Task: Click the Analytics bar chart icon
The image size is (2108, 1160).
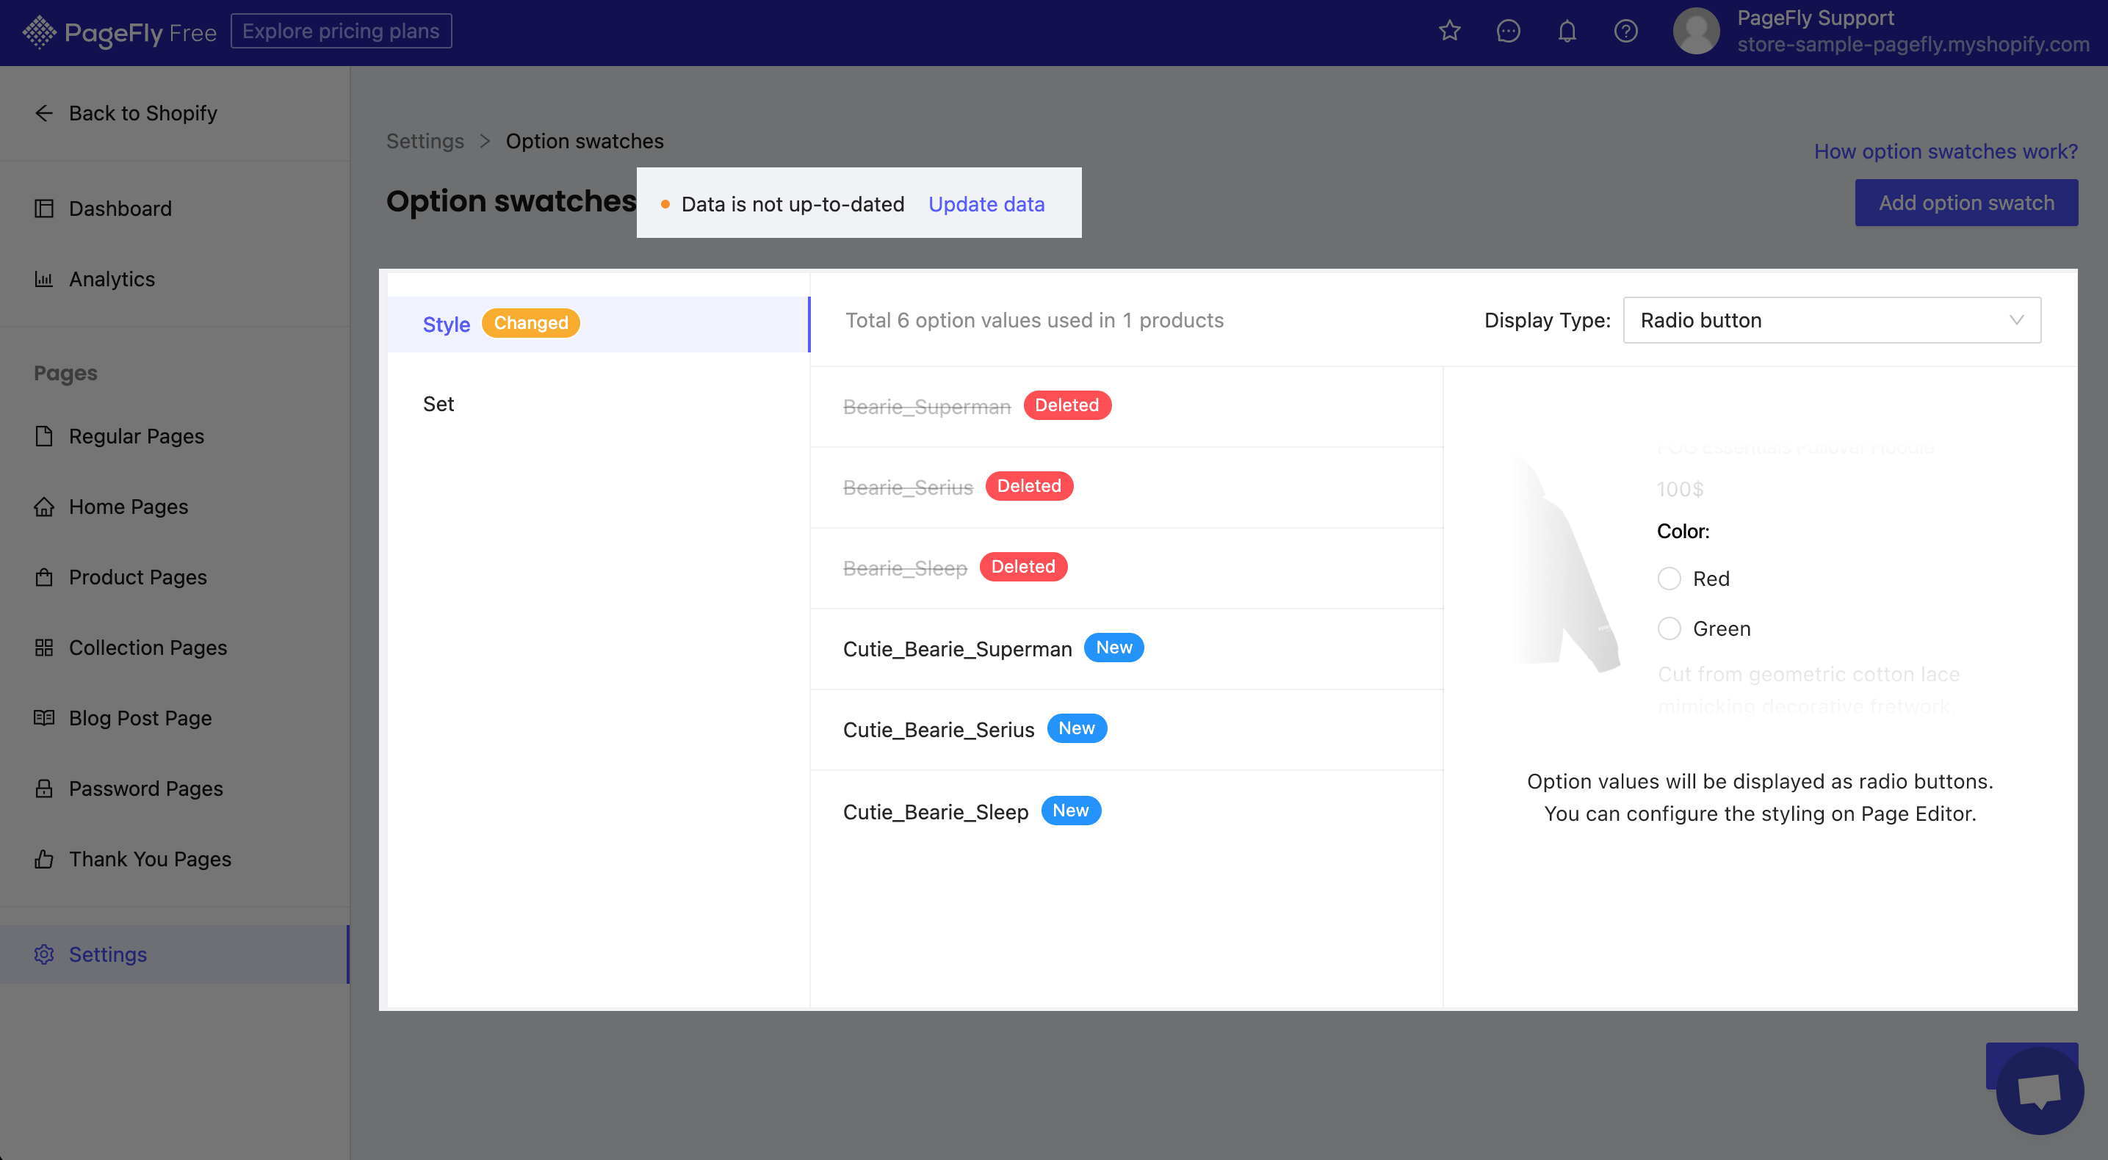Action: 44,279
